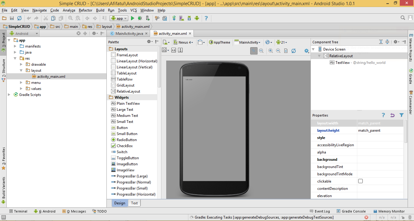This screenshot has width=414, height=221.
Task: Open the VCS menu
Action: tap(134, 10)
